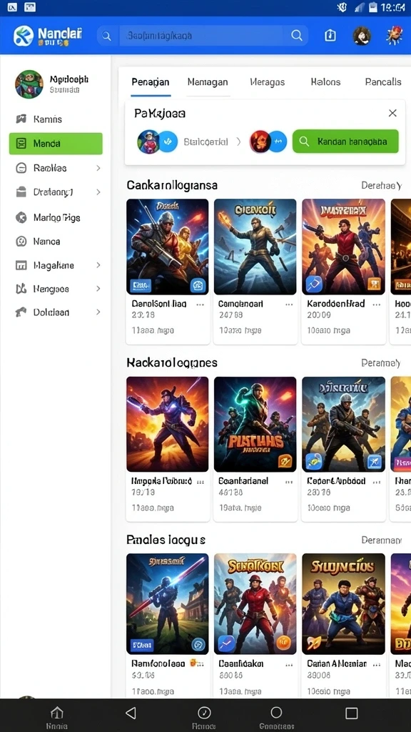Open the round profile avatar in header
The height and width of the screenshot is (732, 411).
[362, 36]
